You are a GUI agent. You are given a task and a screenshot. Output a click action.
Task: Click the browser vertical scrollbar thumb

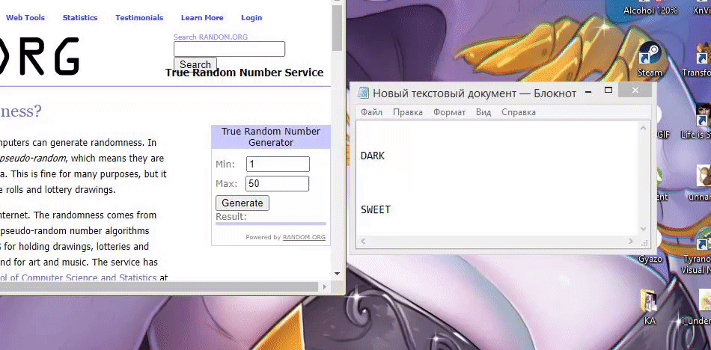click(337, 28)
